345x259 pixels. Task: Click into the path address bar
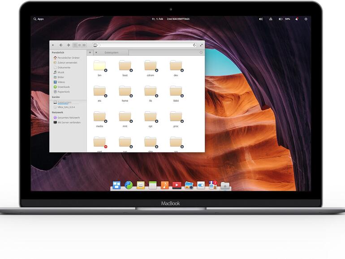pos(145,45)
